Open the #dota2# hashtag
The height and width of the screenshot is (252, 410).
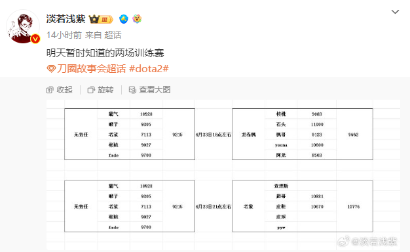[x=149, y=69]
